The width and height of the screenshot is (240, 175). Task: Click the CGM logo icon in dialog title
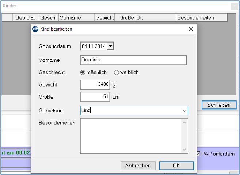click(x=35, y=29)
